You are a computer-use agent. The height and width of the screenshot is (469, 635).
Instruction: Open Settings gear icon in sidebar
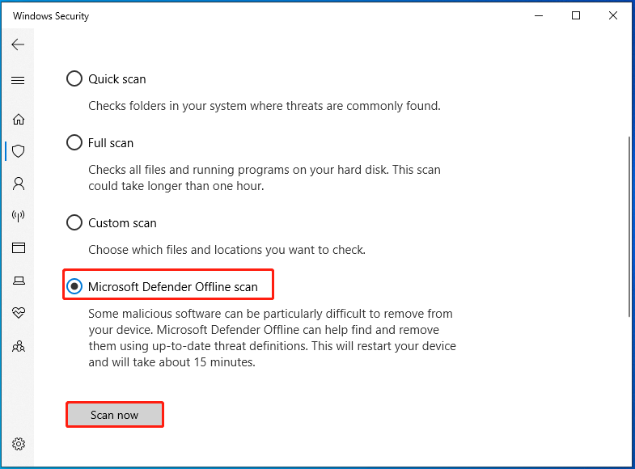coord(19,444)
